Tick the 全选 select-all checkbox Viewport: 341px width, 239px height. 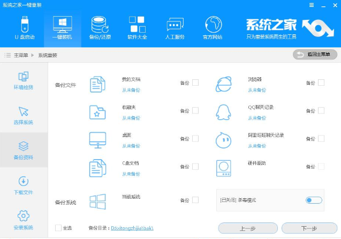pyautogui.click(x=58, y=228)
